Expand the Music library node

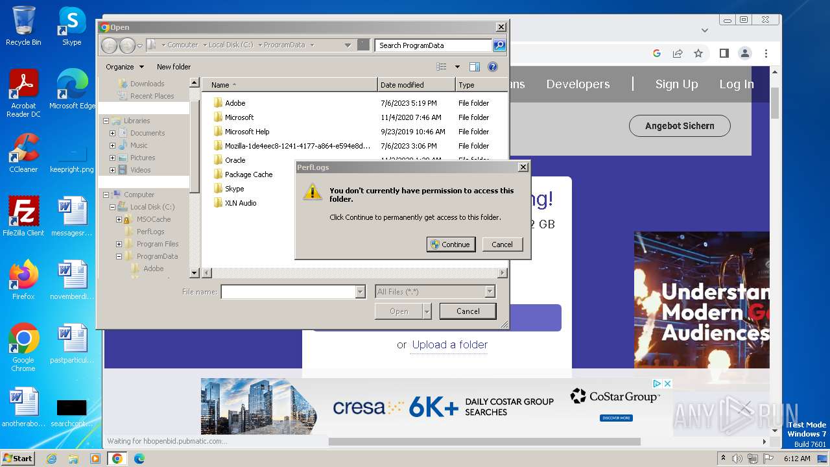(x=112, y=145)
